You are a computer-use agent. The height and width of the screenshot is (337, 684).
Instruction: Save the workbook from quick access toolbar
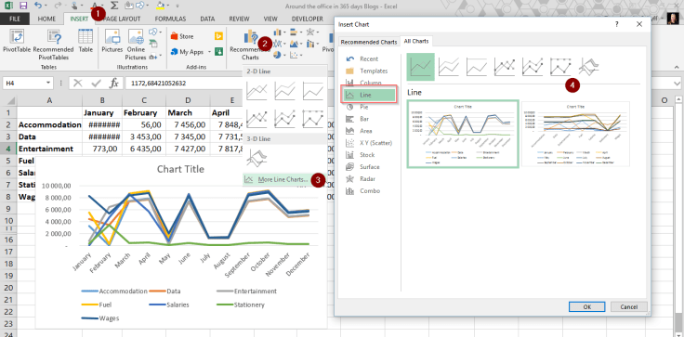[23, 6]
